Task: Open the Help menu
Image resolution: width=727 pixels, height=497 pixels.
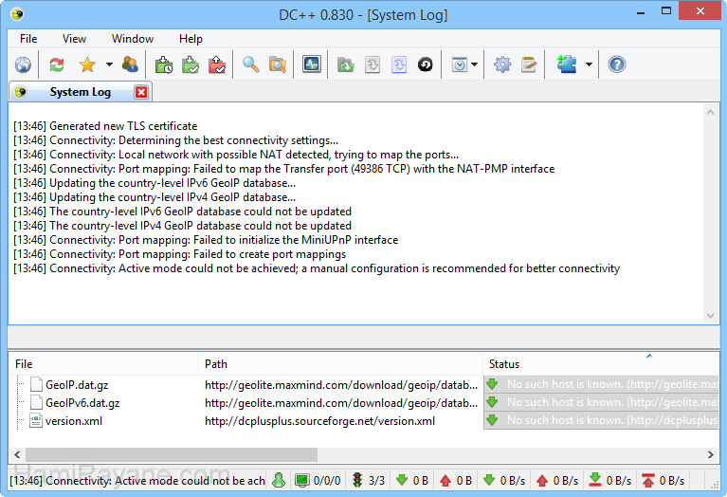Action: (x=191, y=39)
